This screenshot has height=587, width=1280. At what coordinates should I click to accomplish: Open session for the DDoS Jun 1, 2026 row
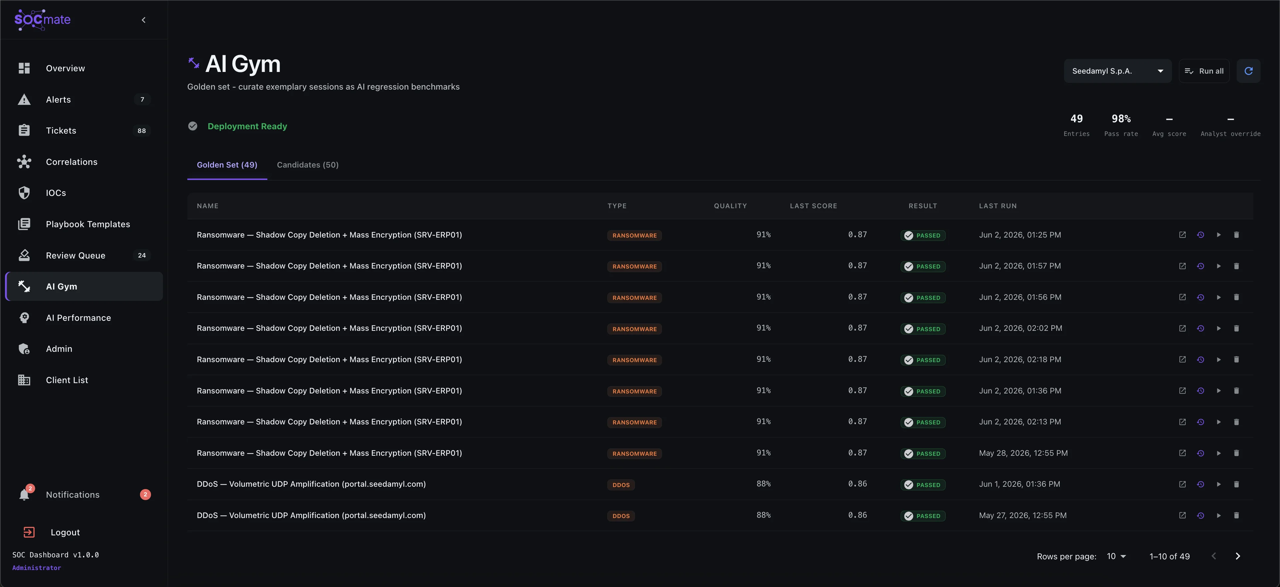1183,484
